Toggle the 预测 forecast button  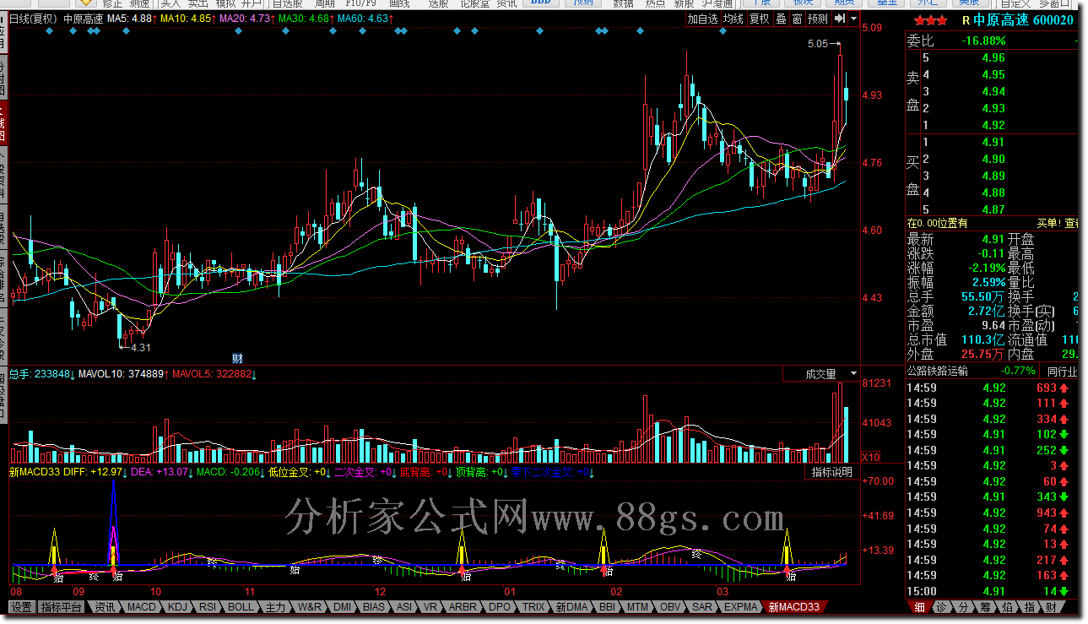click(818, 19)
